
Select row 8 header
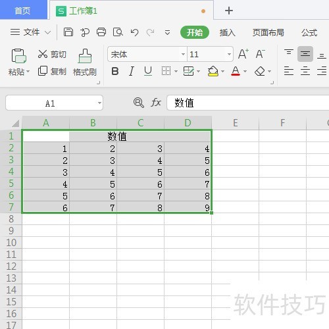click(11, 219)
